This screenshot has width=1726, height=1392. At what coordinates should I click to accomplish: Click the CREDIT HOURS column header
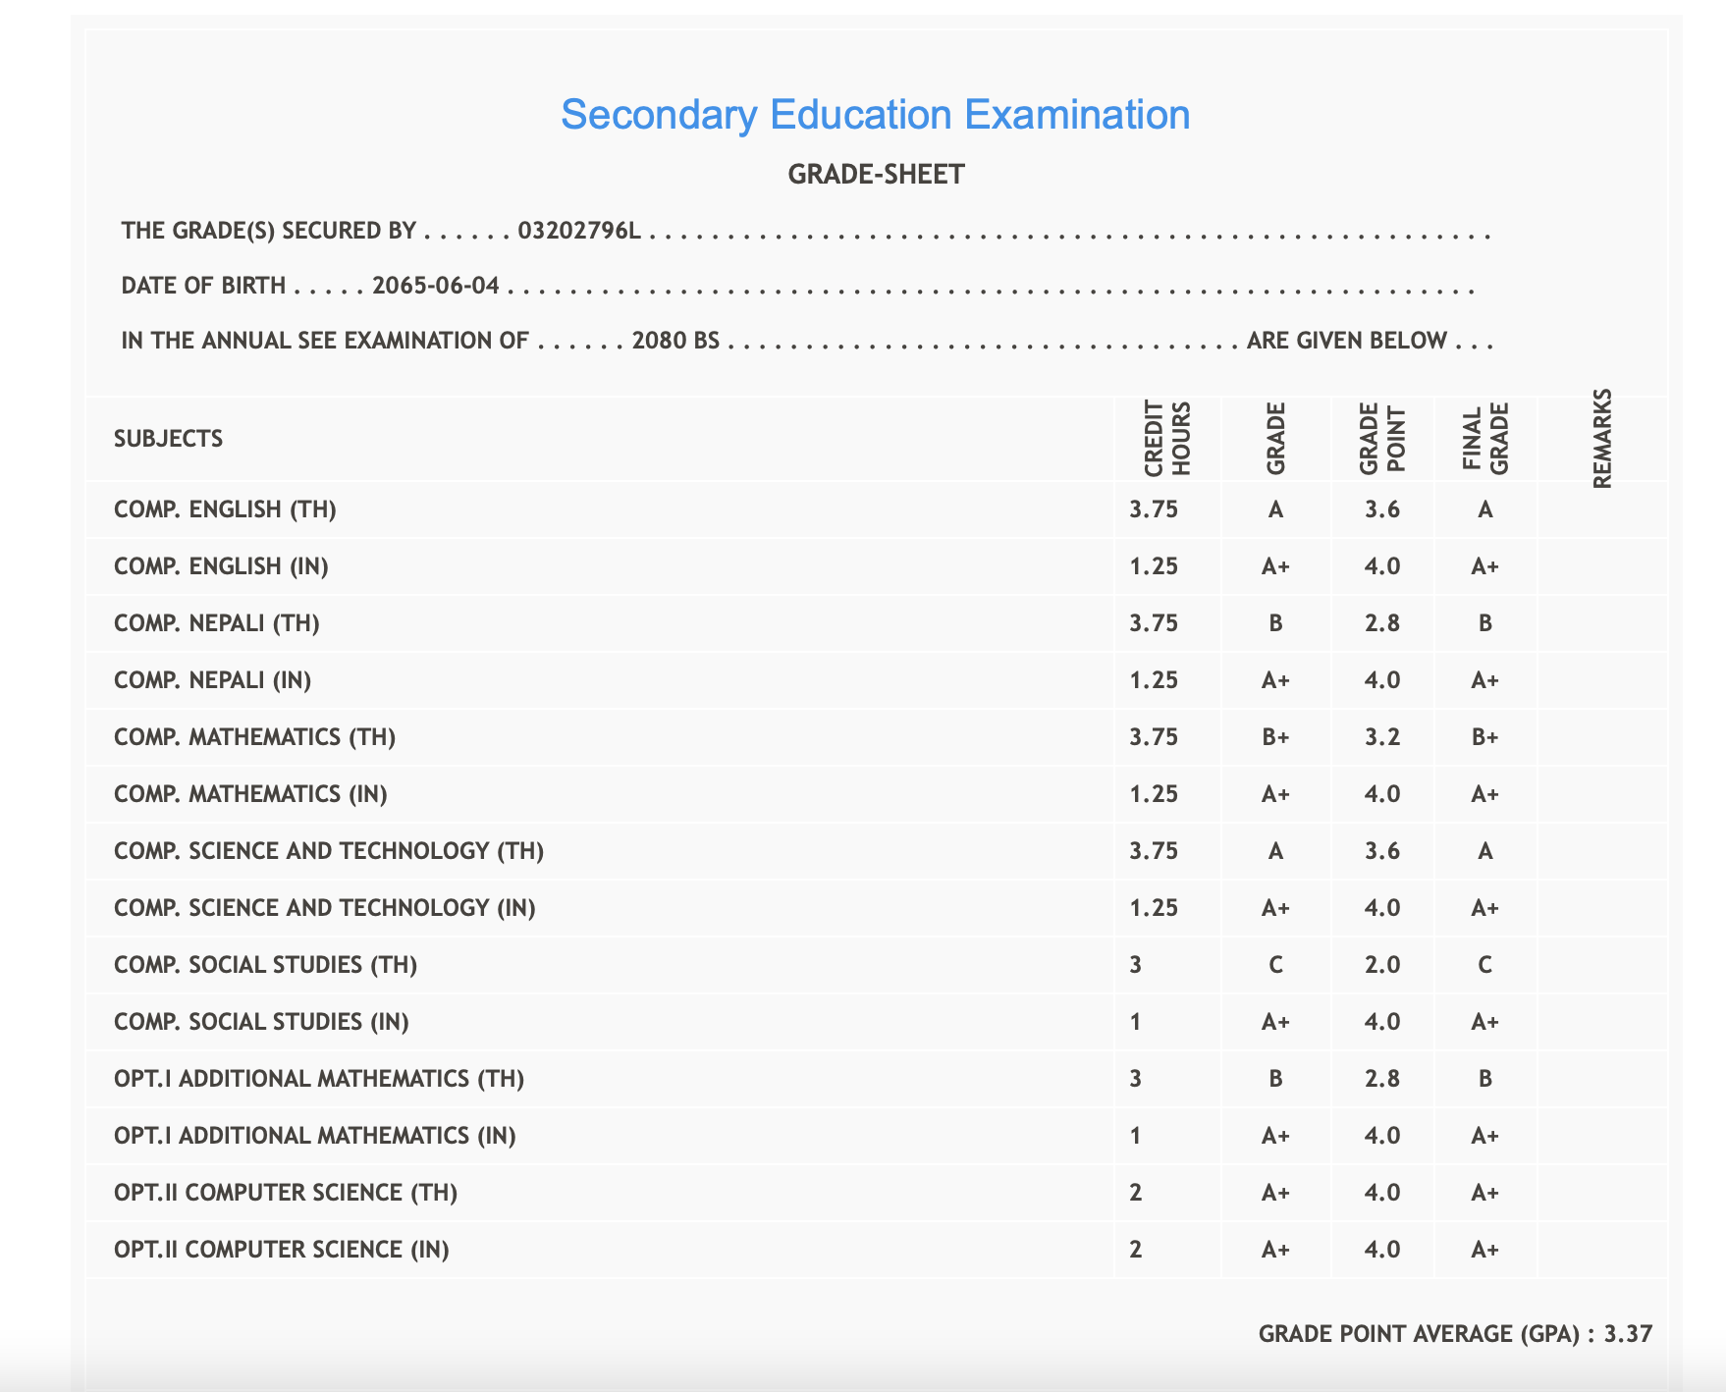click(x=1166, y=439)
